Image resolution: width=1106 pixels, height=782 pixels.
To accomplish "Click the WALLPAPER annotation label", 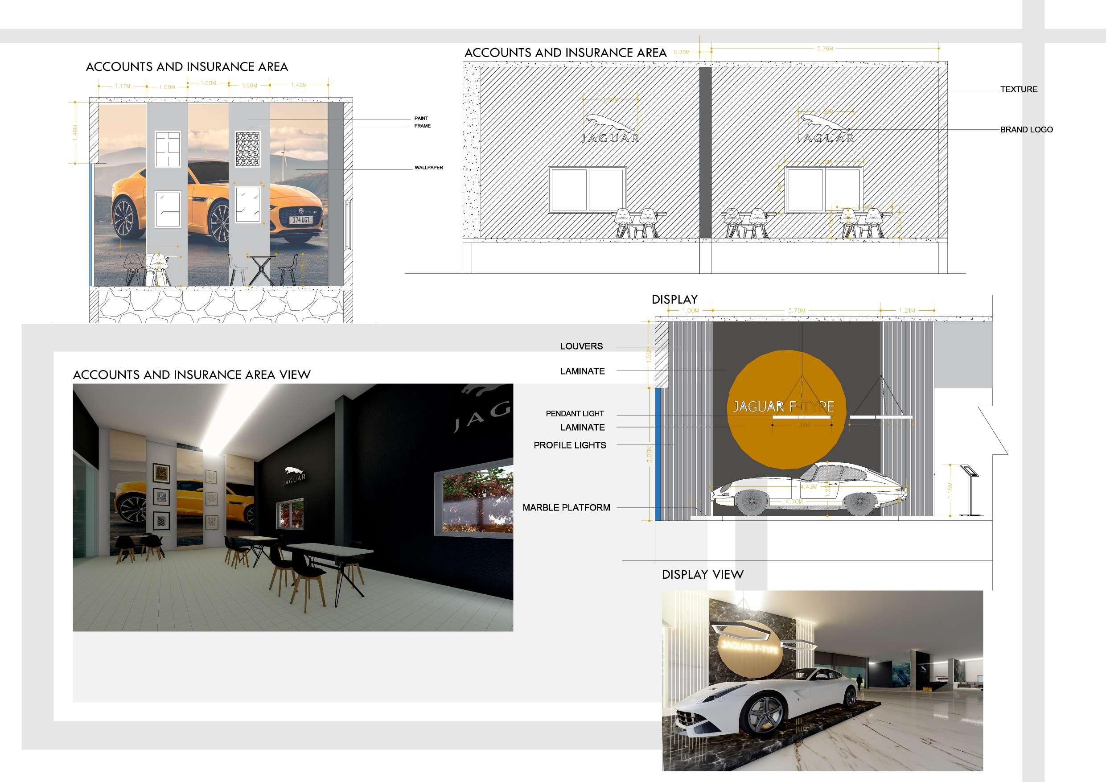I will click(428, 168).
